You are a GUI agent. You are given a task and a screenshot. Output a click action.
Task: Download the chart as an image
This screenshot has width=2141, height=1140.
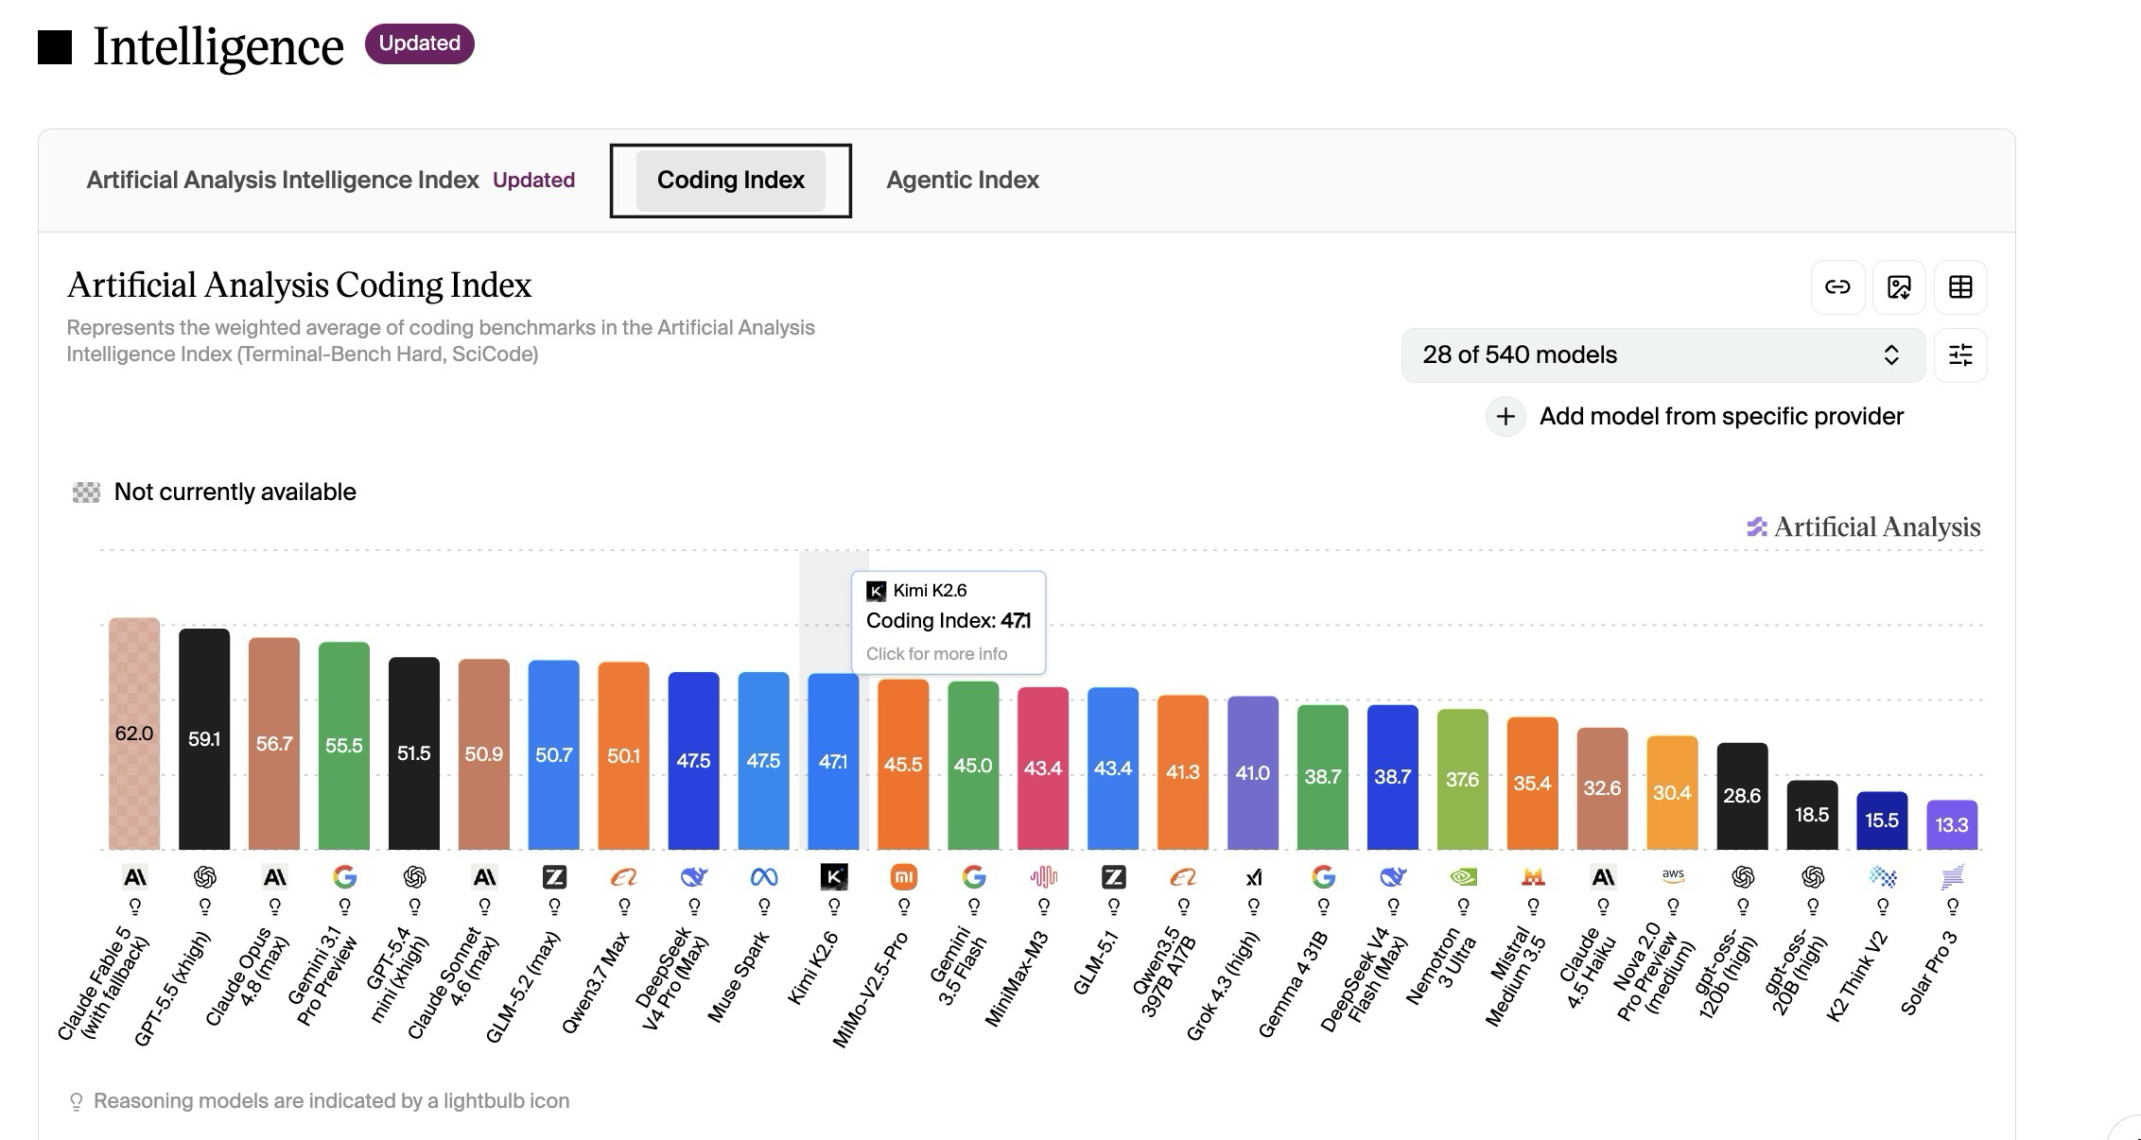(x=1899, y=287)
